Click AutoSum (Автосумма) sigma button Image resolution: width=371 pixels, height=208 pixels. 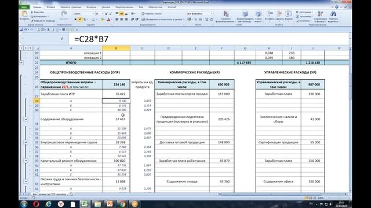(x=304, y=12)
